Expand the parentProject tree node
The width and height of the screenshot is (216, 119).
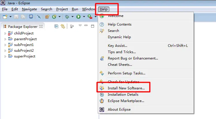5,39
